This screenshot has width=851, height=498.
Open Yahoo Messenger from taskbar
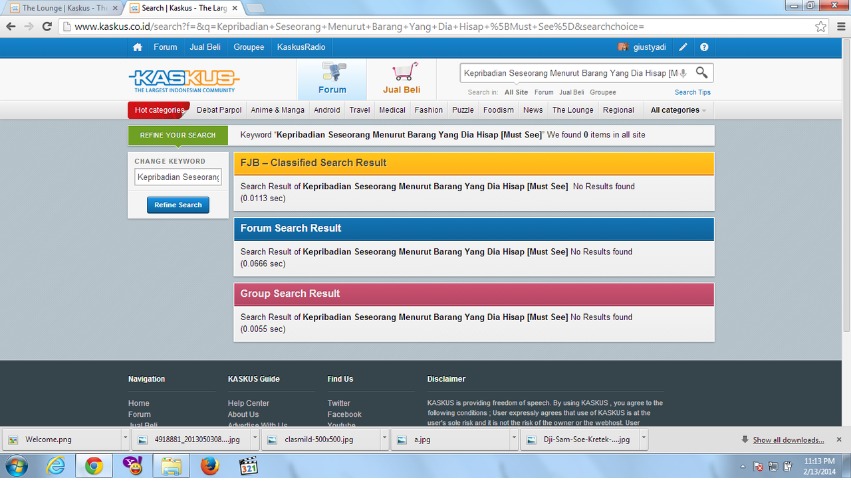point(132,467)
